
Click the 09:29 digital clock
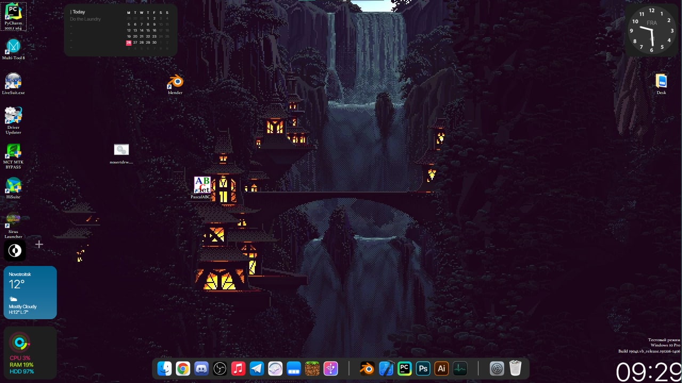click(647, 372)
